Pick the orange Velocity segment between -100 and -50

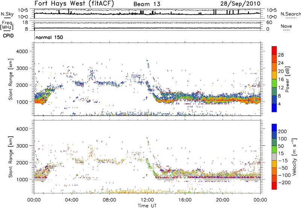point(274,171)
